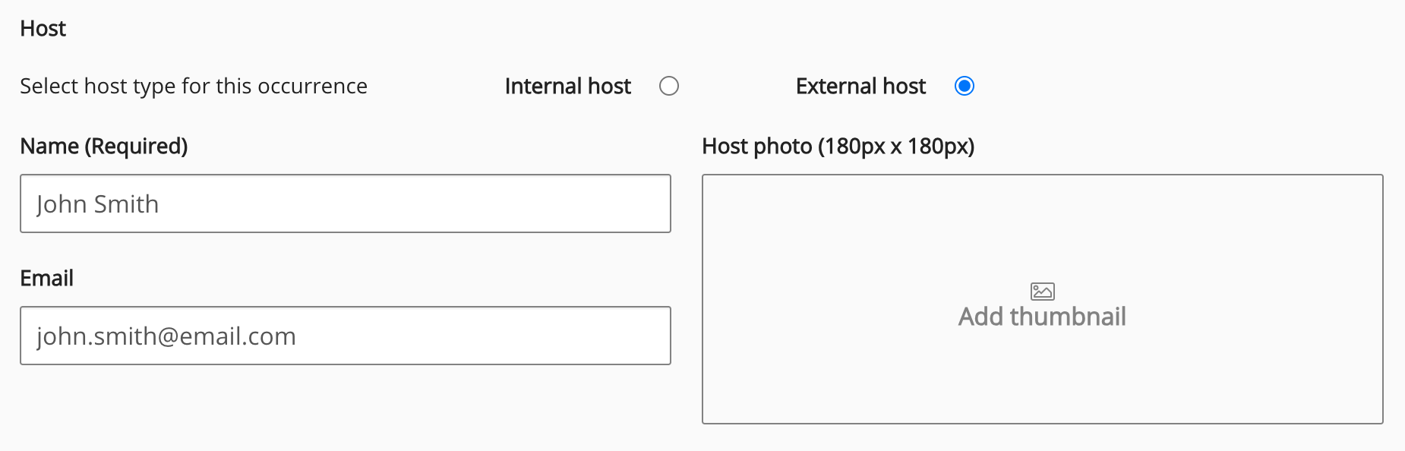Click the john.smith@email.com placeholder text
Screen dimensions: 1405x451
166,336
